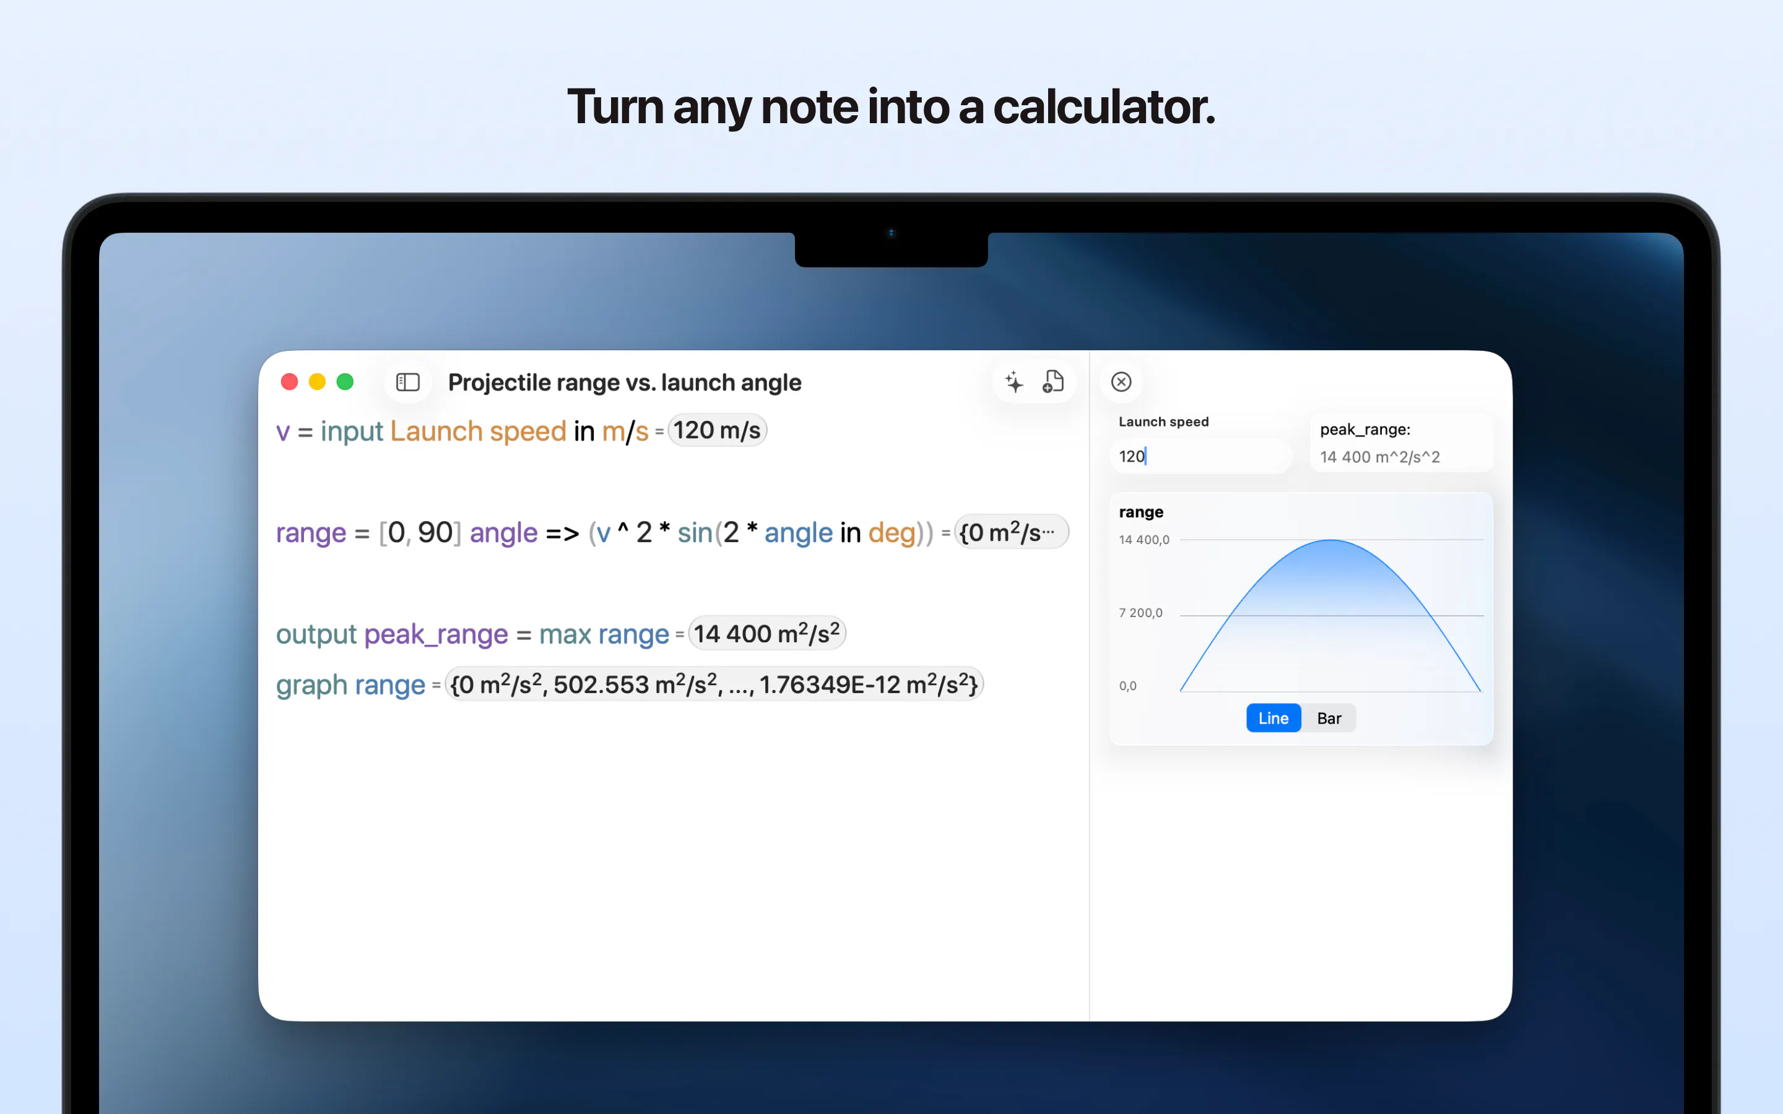The width and height of the screenshot is (1783, 1114).
Task: Switch the range graph to Line
Action: [x=1273, y=718]
